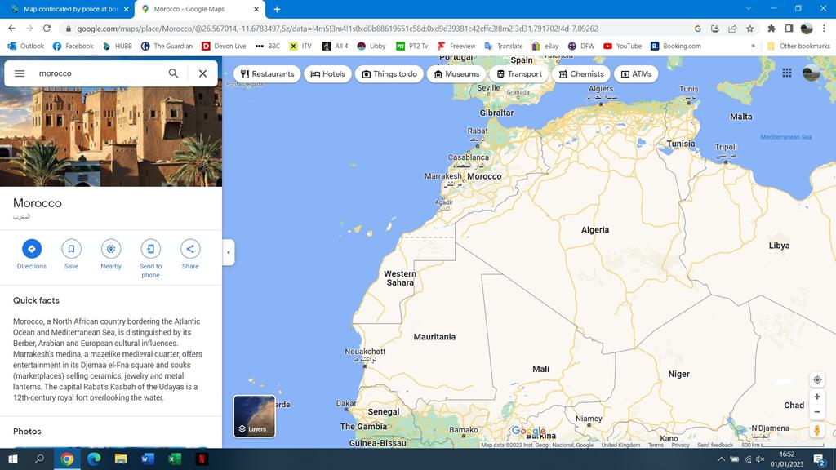Open the Other bookmarks folder
Image resolution: width=836 pixels, height=470 pixels.
(798, 46)
